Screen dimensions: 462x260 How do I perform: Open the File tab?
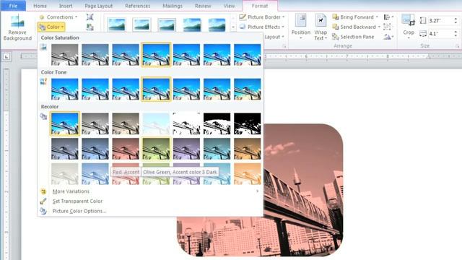13,6
